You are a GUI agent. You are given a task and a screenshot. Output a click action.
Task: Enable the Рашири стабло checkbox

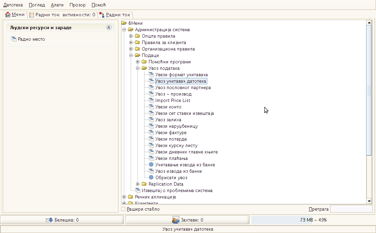124,209
